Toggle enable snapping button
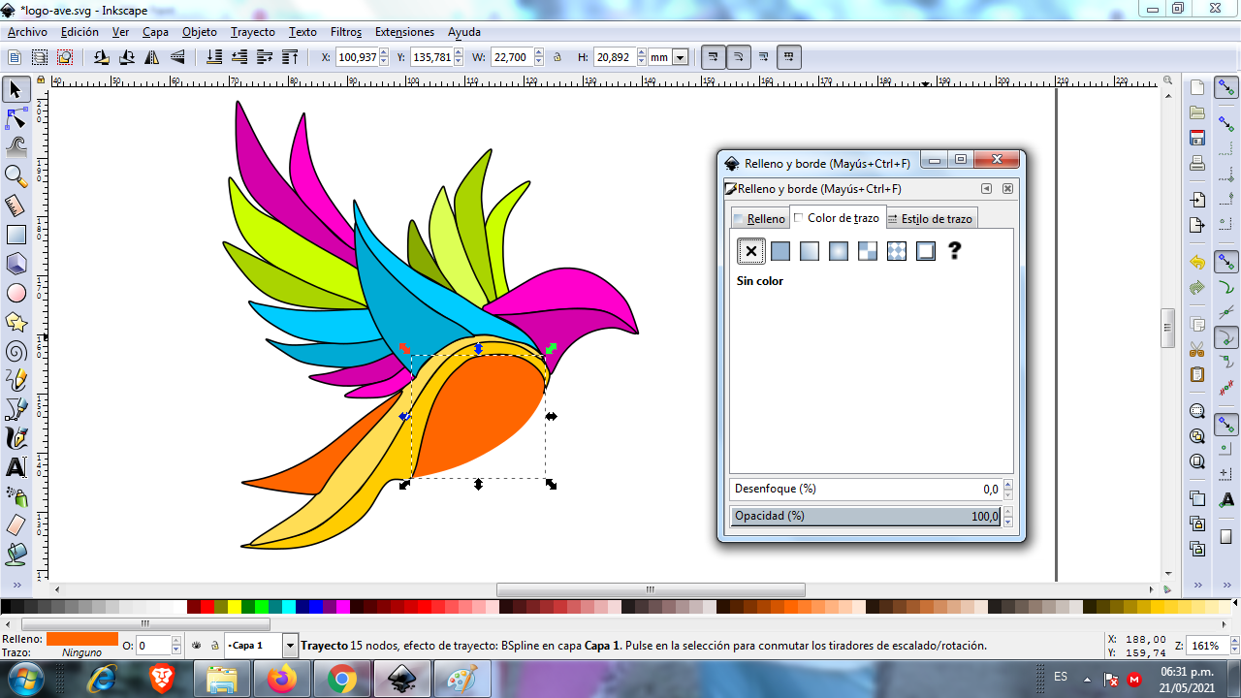 1226,89
